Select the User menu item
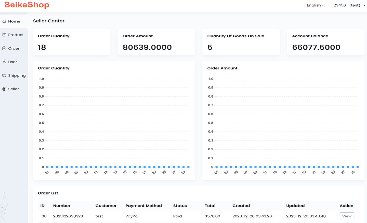The height and width of the screenshot is (223, 367). point(14,62)
